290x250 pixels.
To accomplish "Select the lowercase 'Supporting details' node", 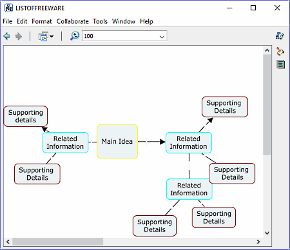I will (26, 116).
